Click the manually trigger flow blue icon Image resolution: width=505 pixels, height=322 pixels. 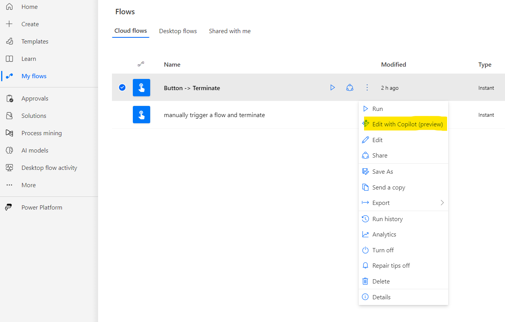[141, 115]
